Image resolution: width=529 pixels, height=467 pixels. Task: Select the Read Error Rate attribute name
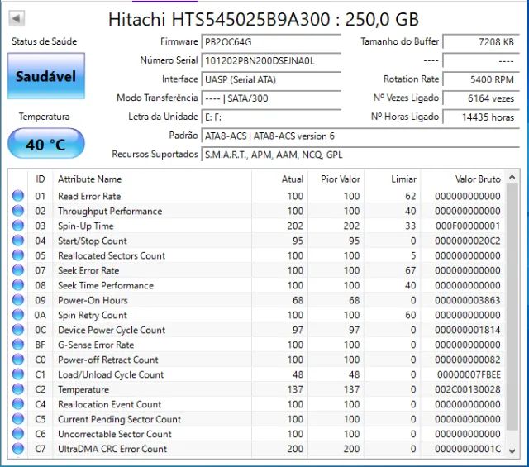[89, 196]
